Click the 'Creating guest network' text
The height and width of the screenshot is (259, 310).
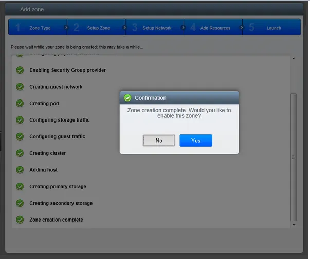pos(56,87)
